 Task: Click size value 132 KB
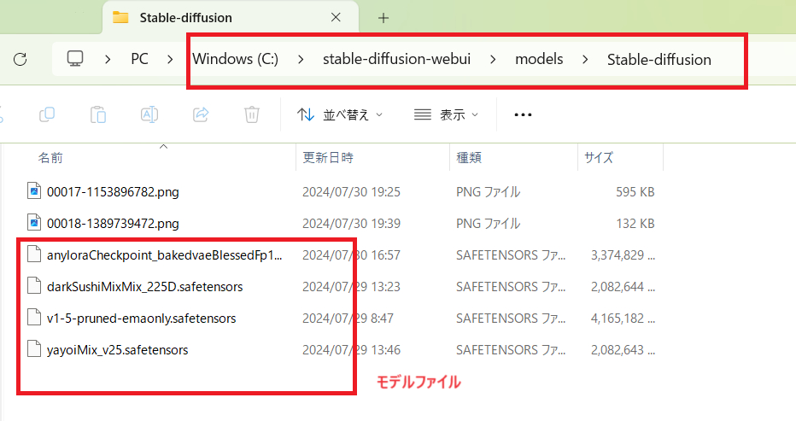point(635,224)
